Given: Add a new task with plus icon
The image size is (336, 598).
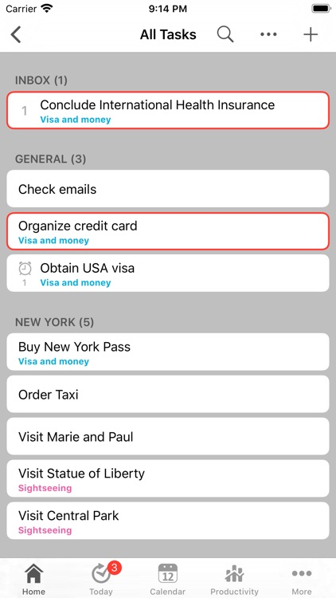Looking at the screenshot, I should 311,34.
